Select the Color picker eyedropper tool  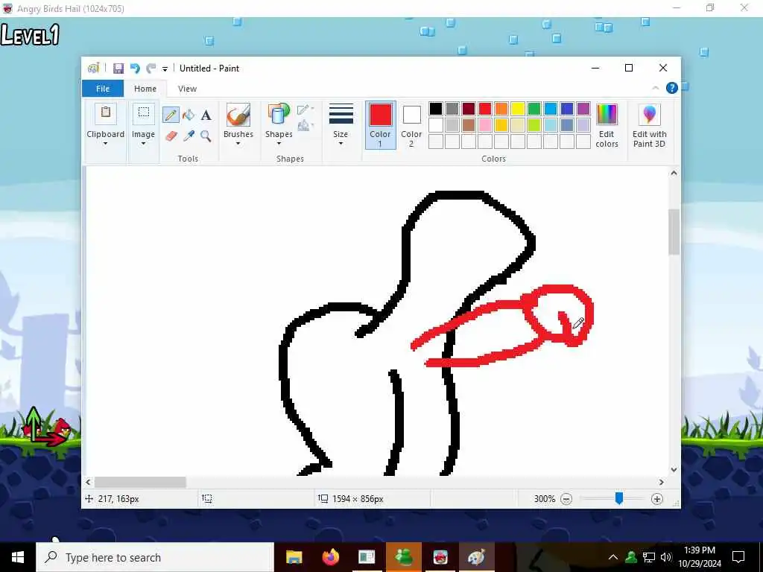pyautogui.click(x=189, y=136)
